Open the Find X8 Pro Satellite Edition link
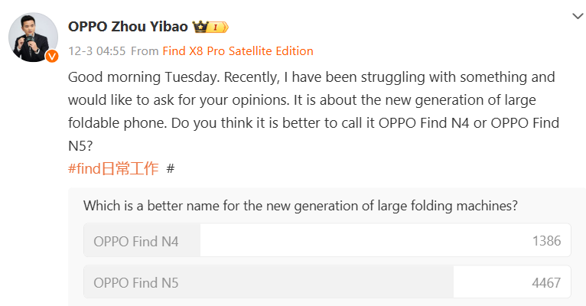 [x=238, y=50]
